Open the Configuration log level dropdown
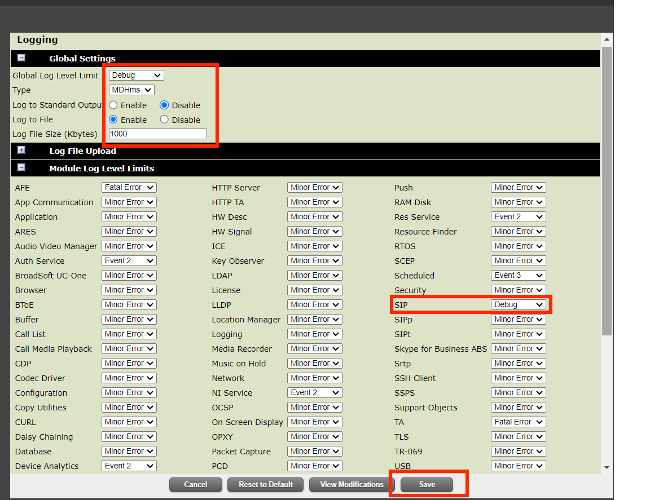 (129, 393)
